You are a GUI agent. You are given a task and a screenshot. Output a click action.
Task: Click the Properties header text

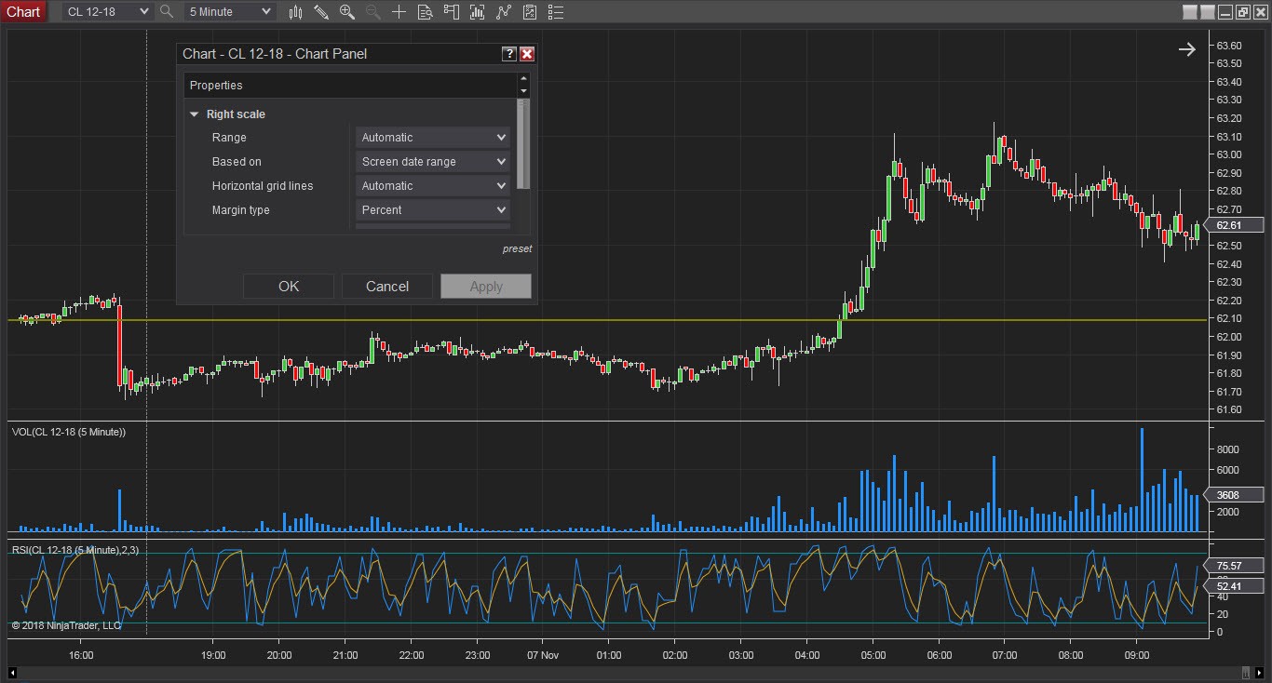[x=216, y=86]
